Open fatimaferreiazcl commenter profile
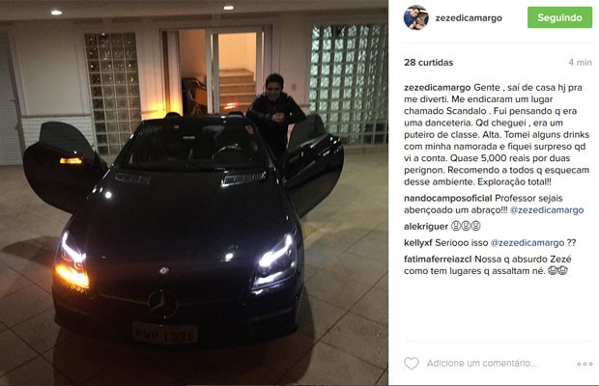599x386 pixels. tap(439, 260)
